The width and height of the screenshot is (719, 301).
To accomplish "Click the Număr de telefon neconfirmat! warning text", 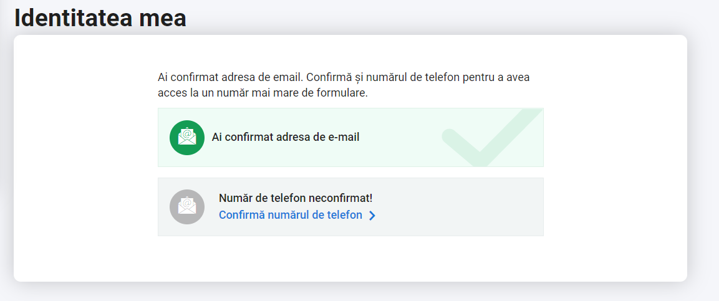I will click(296, 198).
